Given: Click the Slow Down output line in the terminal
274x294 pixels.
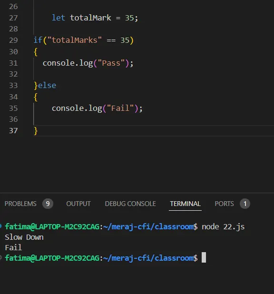Looking at the screenshot, I should point(24,237).
